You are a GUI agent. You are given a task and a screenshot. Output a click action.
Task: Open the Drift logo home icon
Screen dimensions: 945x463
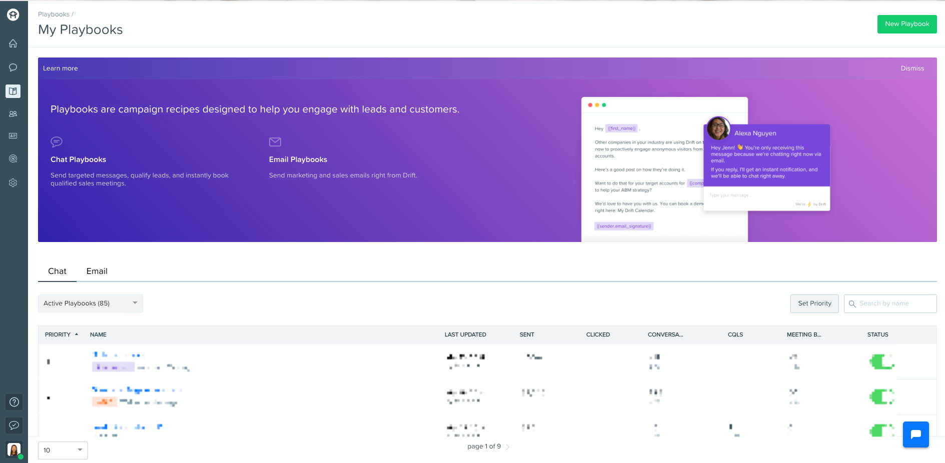(14, 15)
